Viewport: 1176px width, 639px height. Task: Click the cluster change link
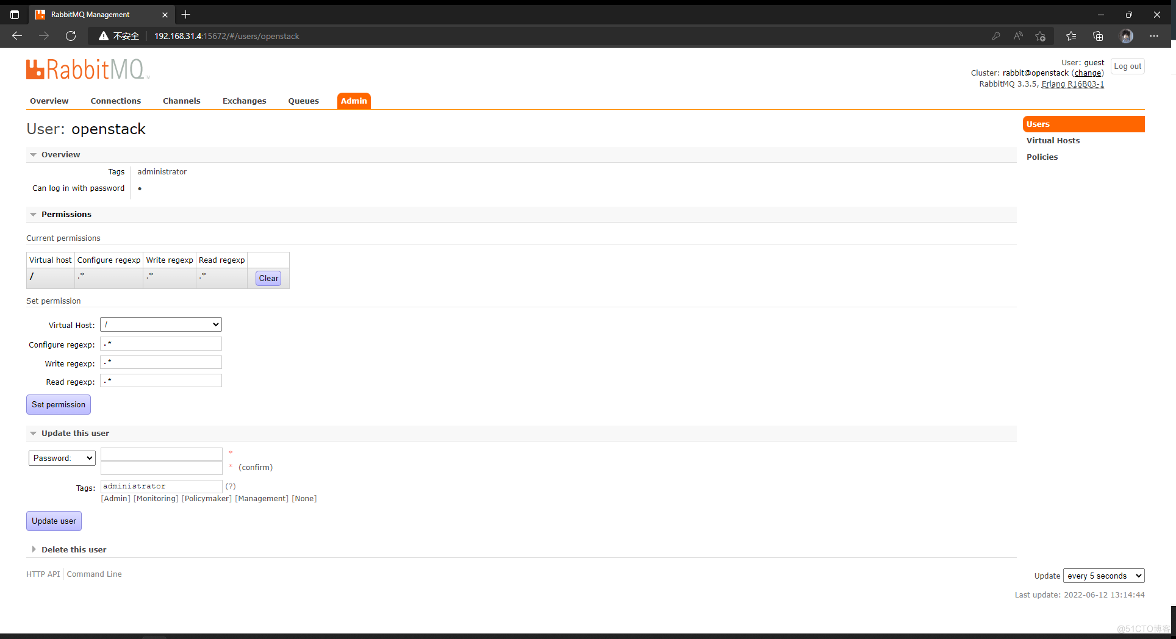(1088, 73)
